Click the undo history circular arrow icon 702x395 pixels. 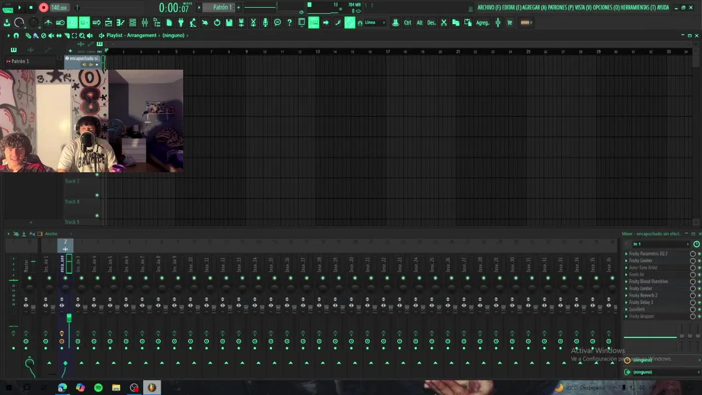click(x=217, y=22)
